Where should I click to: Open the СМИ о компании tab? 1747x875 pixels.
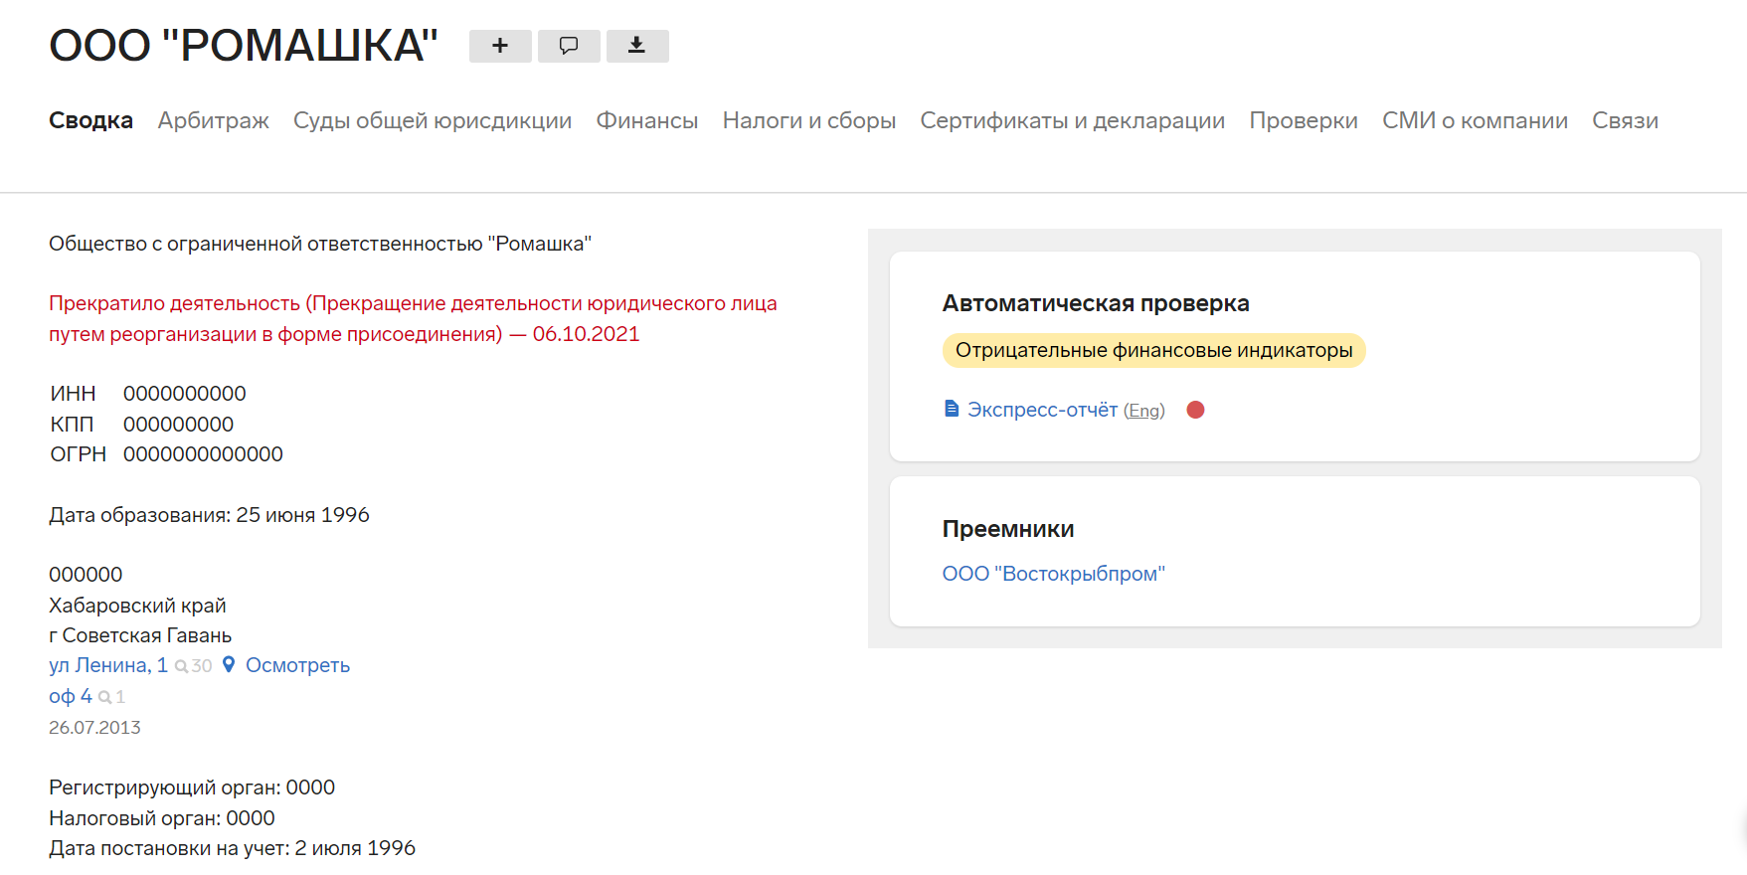pos(1475,120)
